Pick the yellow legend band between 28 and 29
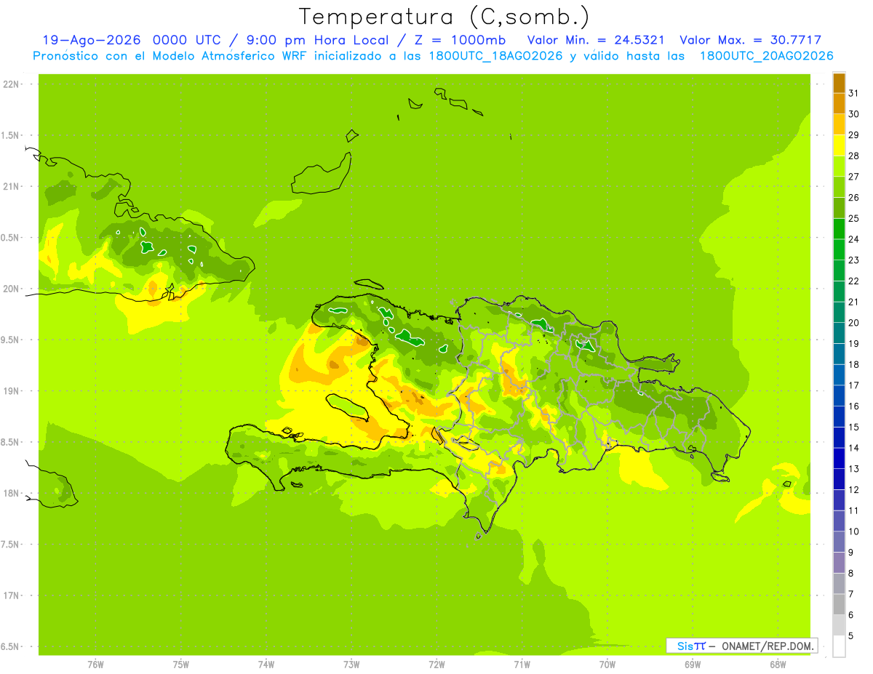Viewport: 873px width, 674px height. 839,145
